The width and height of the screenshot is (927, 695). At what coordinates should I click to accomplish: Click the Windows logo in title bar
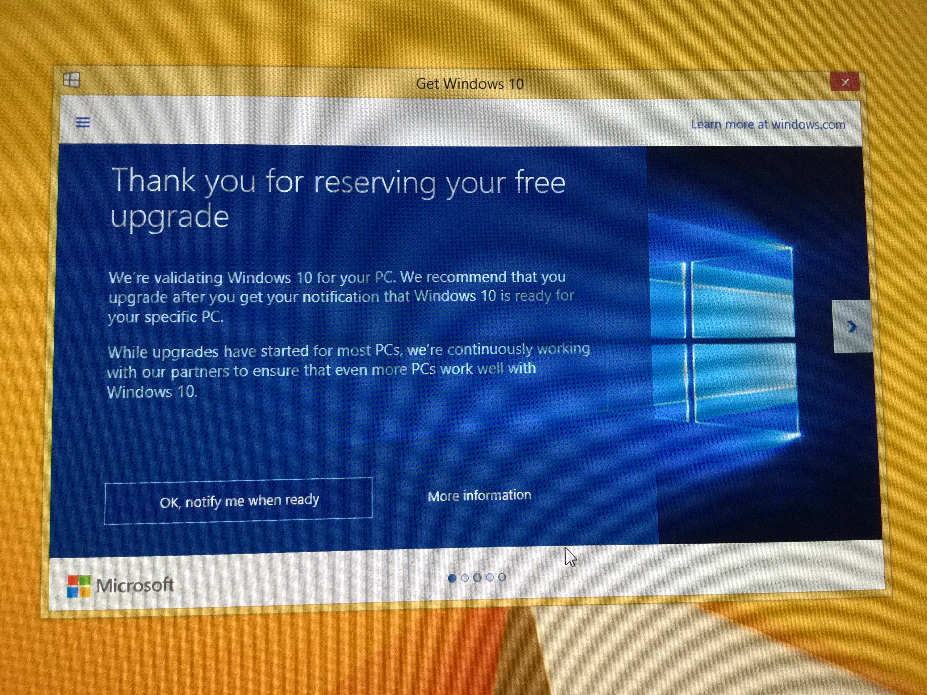(x=71, y=79)
